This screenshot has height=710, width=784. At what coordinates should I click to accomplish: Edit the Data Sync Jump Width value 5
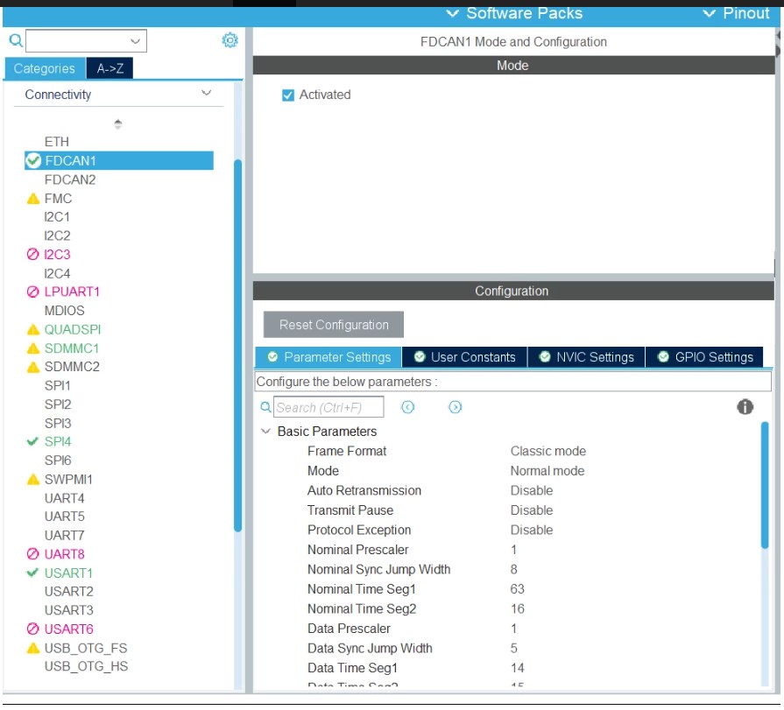click(513, 649)
